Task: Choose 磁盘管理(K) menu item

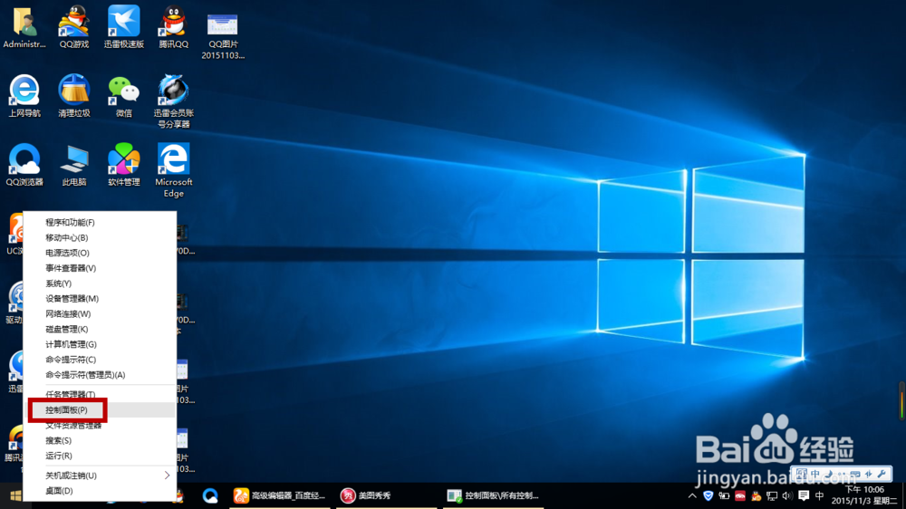Action: point(100,329)
